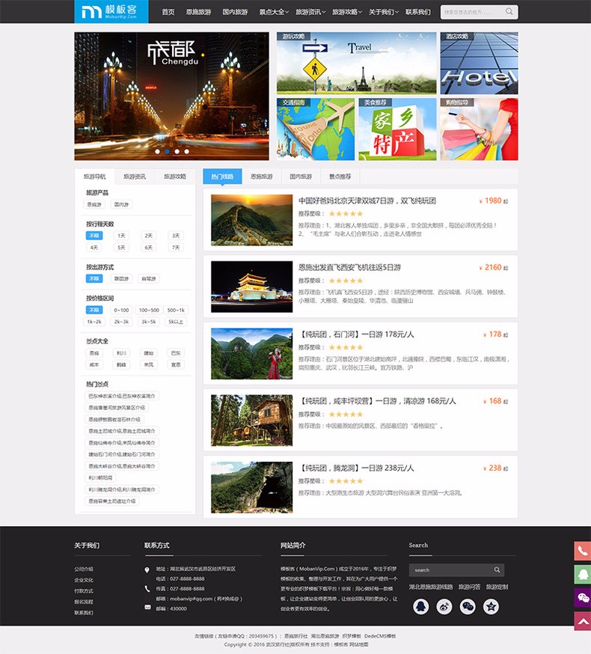The width and height of the screenshot is (591, 654).
Task: Click the floating back-to-top arrow icon
Action: [x=582, y=622]
